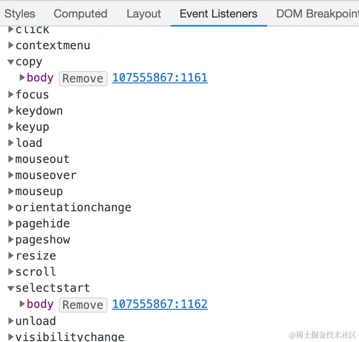Open the DOM Breakpoints tab
The height and width of the screenshot is (342, 359).
(x=317, y=14)
